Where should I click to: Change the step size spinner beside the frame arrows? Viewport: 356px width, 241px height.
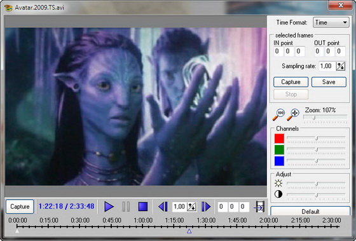click(x=191, y=207)
